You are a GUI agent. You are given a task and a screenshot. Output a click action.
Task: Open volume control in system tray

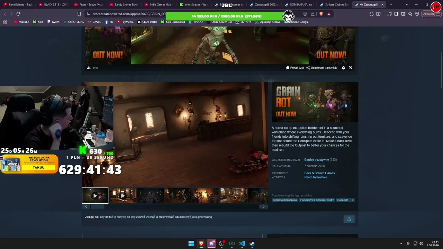pos(421,243)
